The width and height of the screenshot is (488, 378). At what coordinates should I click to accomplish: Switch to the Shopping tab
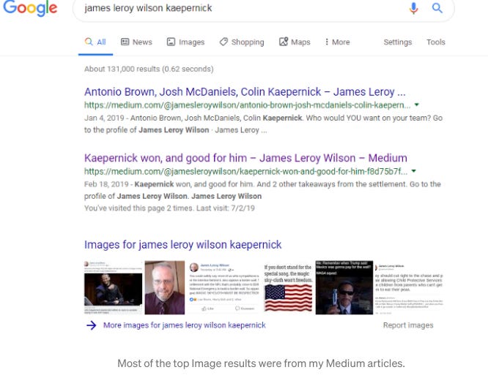(242, 42)
